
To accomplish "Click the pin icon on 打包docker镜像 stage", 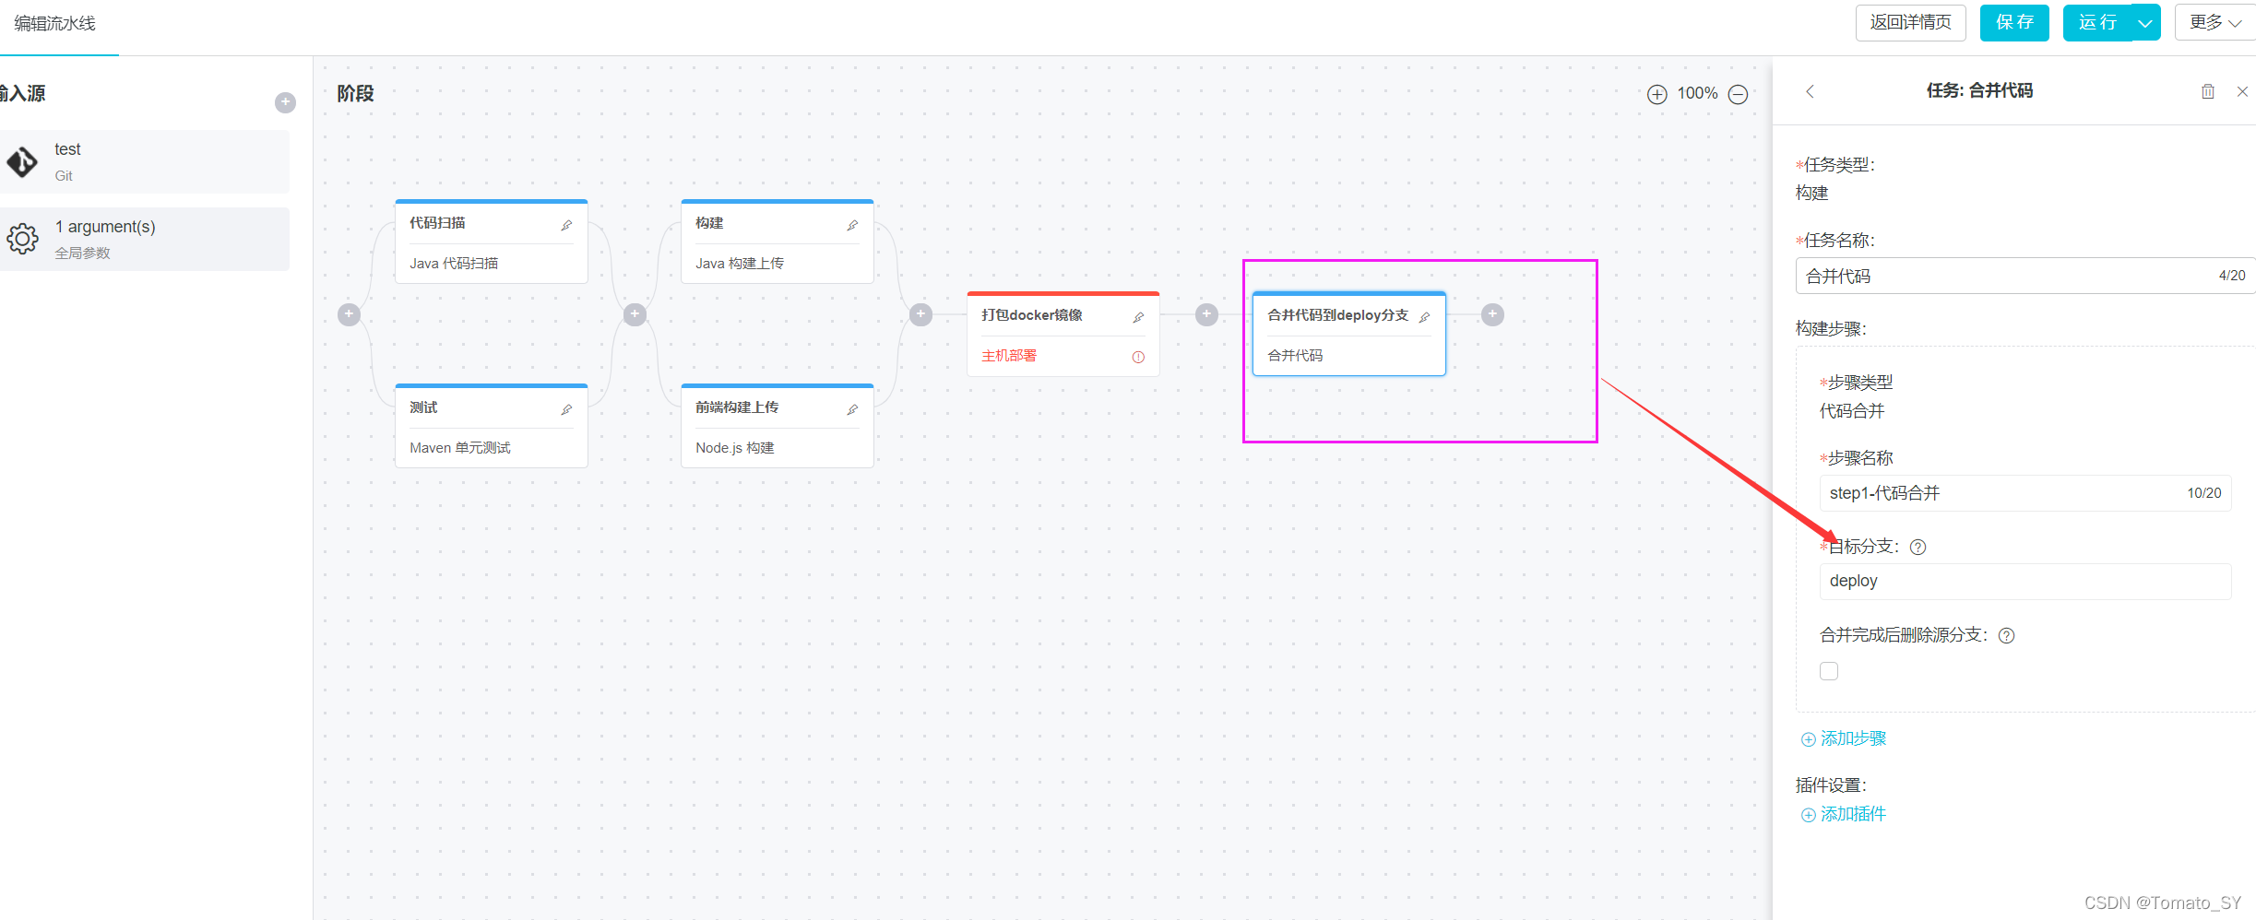I will click(1138, 317).
